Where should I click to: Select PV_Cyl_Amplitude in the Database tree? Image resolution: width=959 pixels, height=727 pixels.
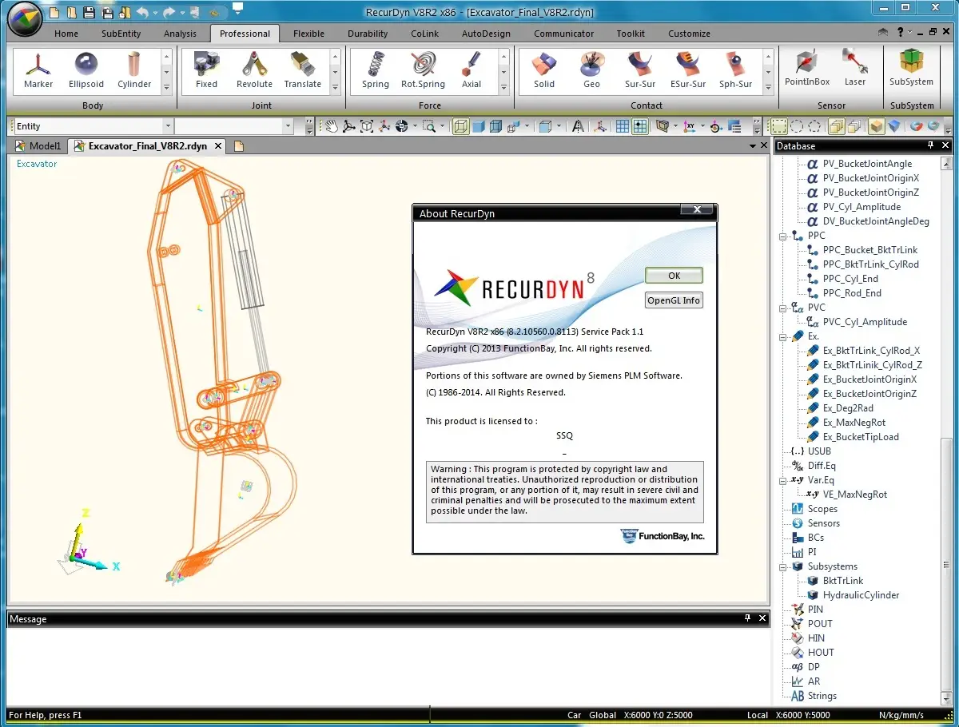coord(862,207)
